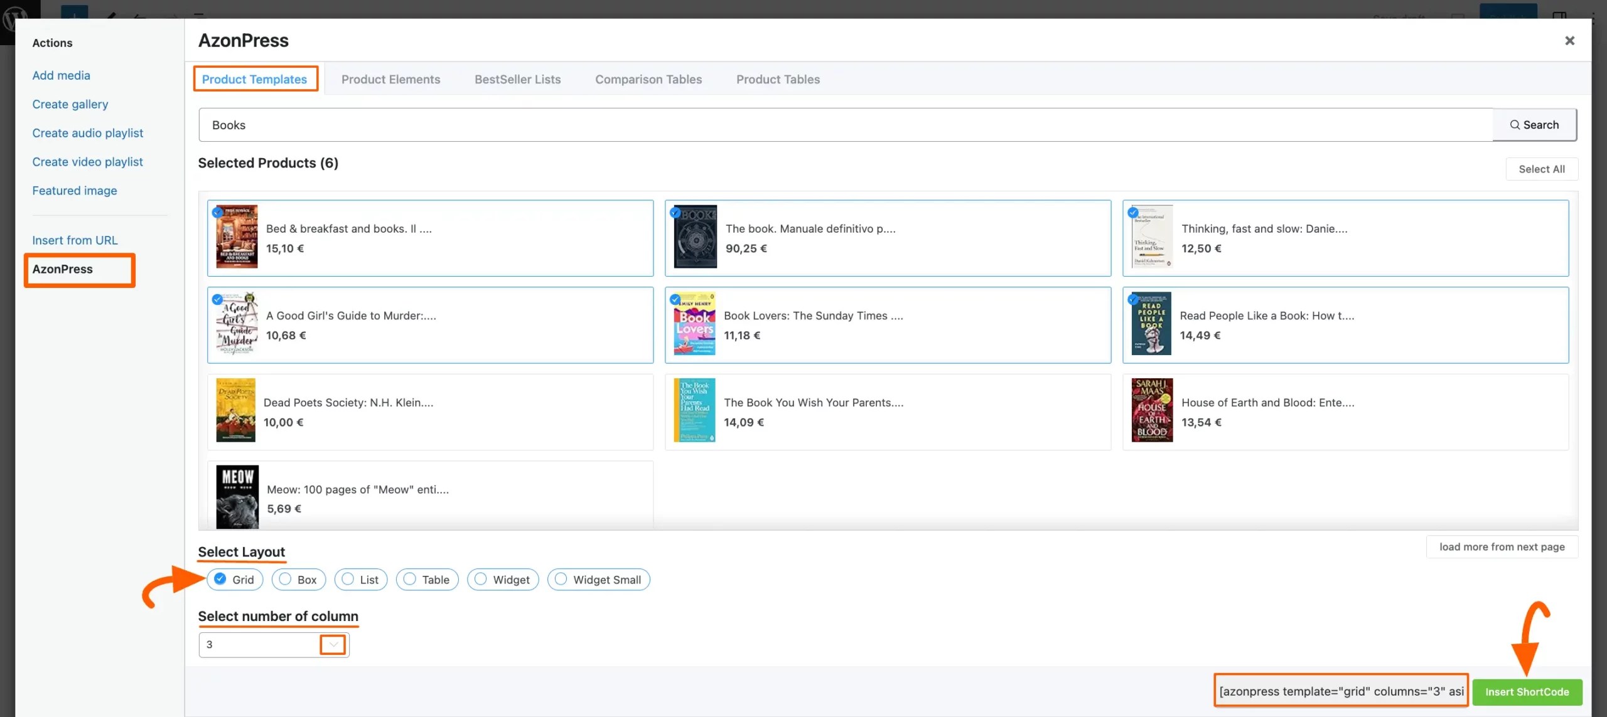The image size is (1607, 717).
Task: Click Dead Poets Society book cover
Action: (235, 410)
